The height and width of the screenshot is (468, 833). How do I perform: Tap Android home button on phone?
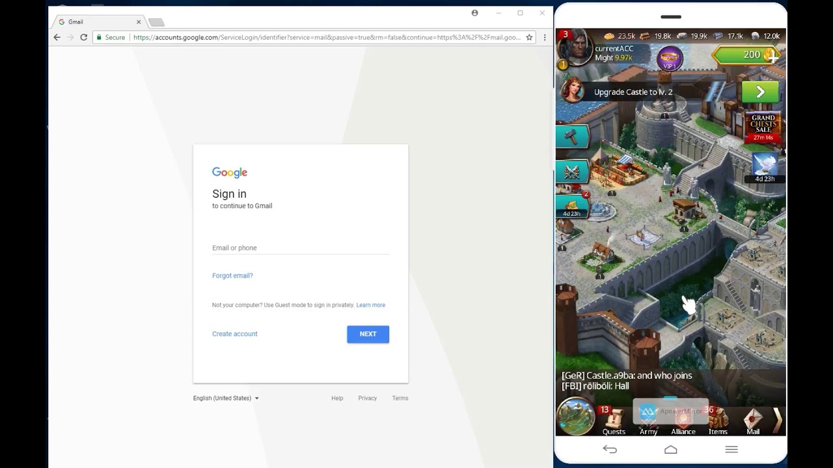click(x=671, y=449)
